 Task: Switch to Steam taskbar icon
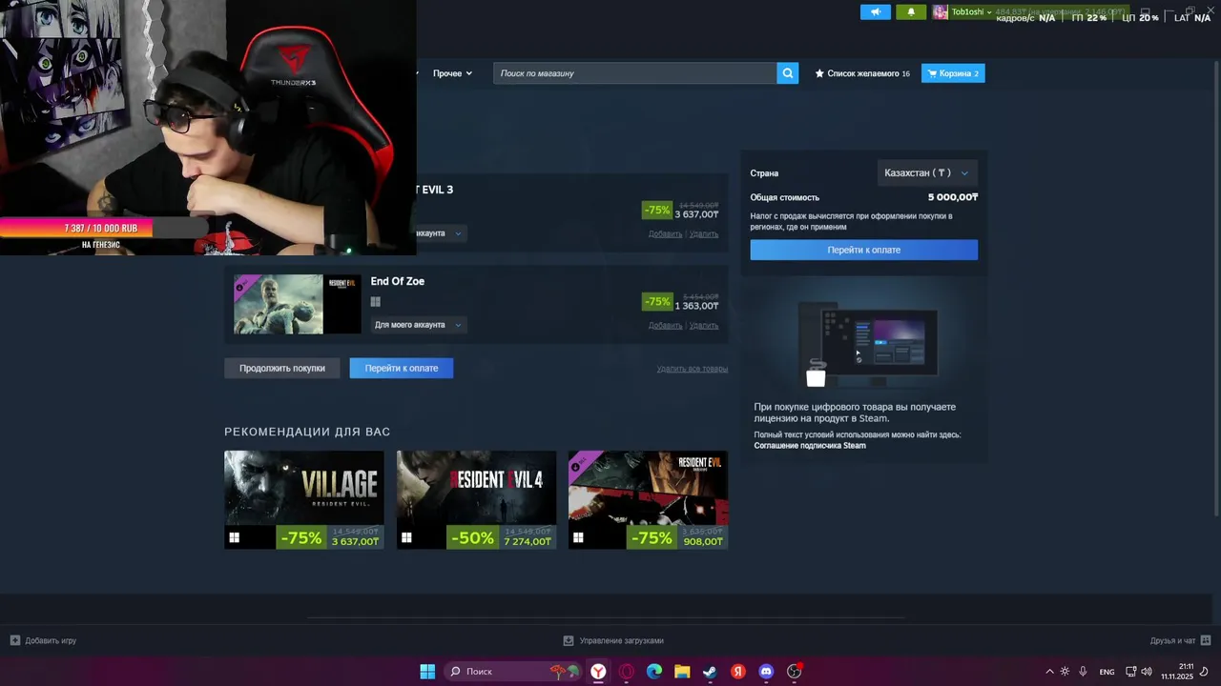[710, 672]
